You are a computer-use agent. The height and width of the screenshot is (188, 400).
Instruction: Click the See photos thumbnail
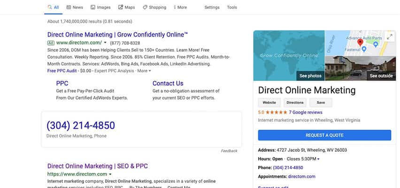310,76
